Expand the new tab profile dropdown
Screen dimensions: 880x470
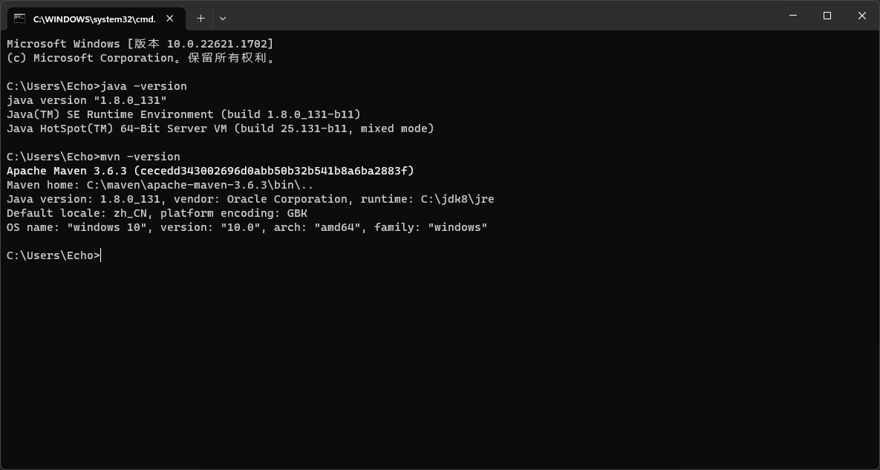click(x=222, y=18)
